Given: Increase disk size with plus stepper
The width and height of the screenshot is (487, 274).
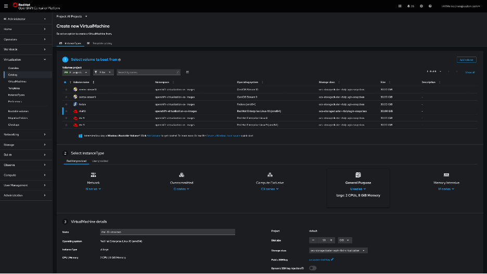Looking at the screenshot, I should click(332, 240).
